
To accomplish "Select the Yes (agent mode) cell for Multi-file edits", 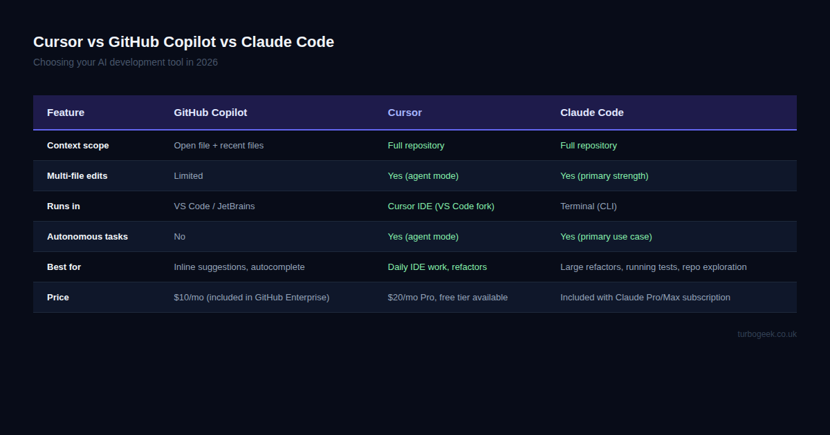I will point(423,175).
